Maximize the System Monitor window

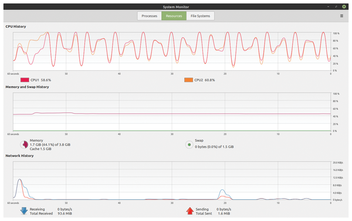coord(336,6)
